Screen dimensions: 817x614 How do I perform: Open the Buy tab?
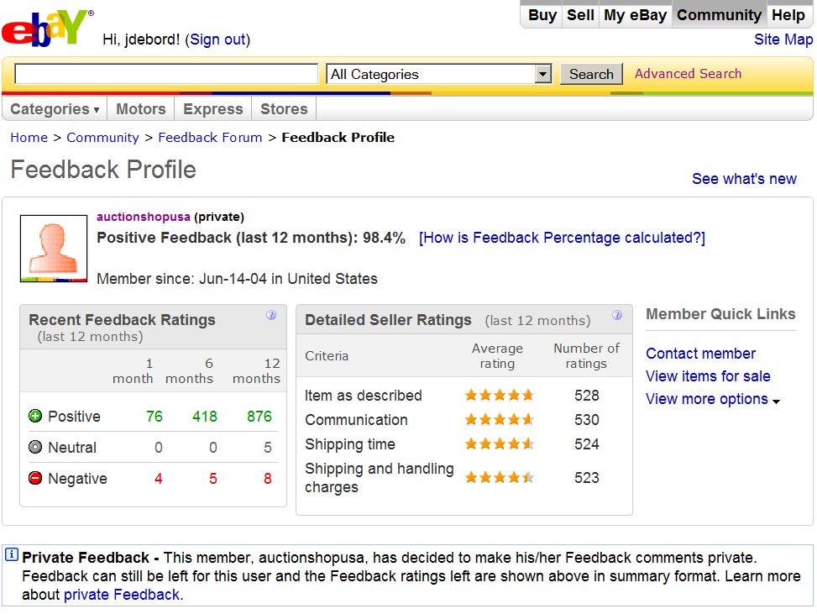[x=542, y=15]
